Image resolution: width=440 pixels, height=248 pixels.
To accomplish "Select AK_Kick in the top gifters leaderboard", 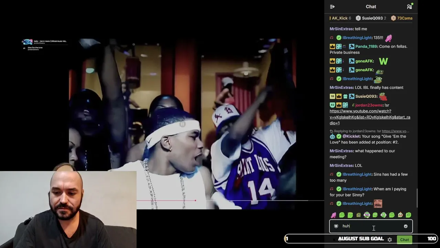I will click(x=340, y=18).
